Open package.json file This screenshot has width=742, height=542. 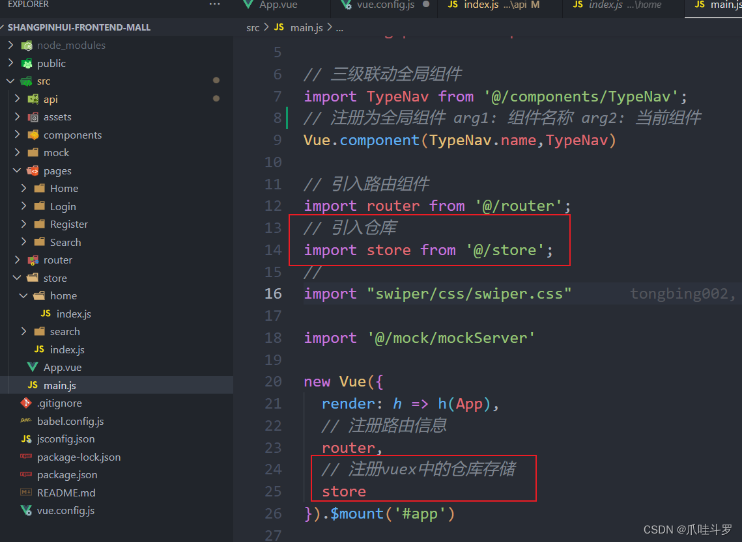[x=67, y=474]
